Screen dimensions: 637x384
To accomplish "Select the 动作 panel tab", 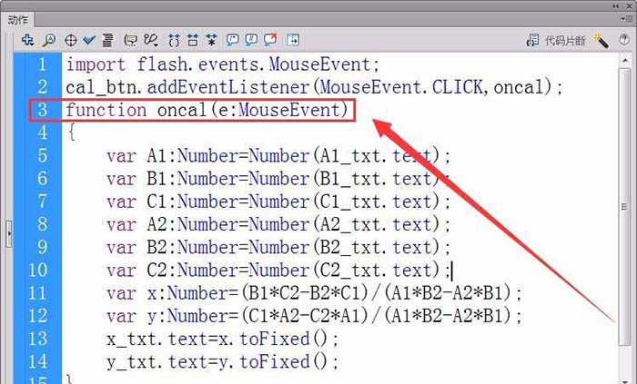I will click(18, 20).
